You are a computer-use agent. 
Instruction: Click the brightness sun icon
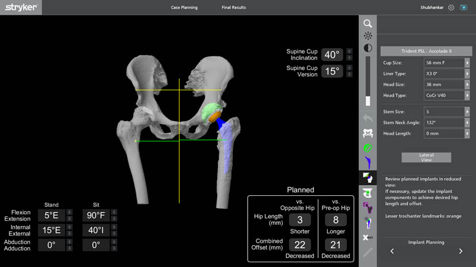368,36
